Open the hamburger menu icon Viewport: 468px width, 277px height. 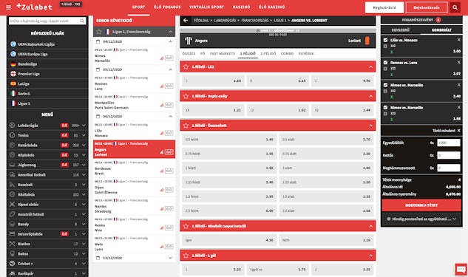(x=8, y=7)
